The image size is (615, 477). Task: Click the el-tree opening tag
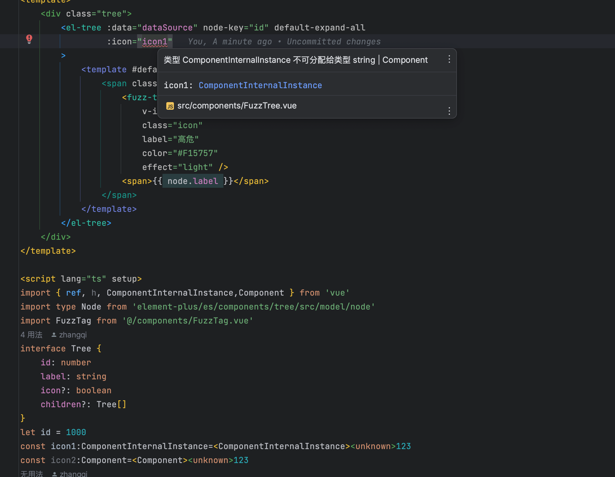click(x=81, y=27)
